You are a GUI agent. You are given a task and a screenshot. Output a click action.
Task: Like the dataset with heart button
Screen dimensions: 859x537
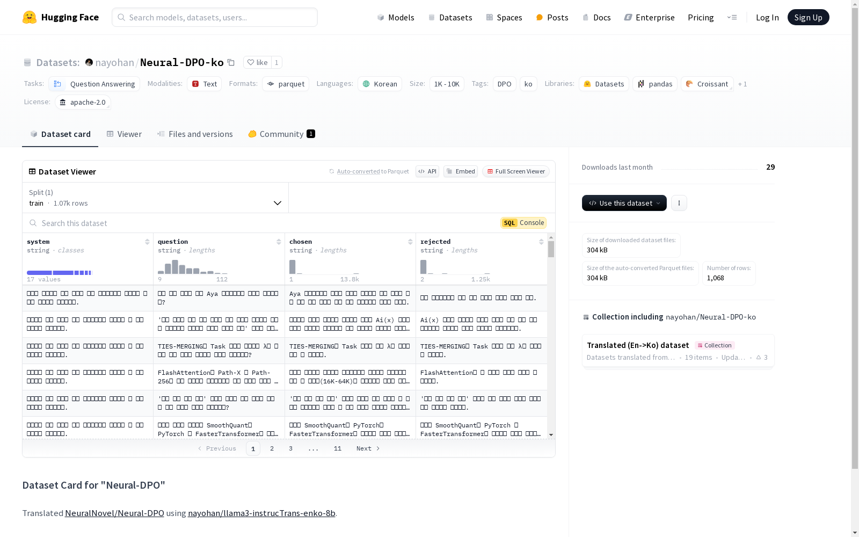coord(257,62)
